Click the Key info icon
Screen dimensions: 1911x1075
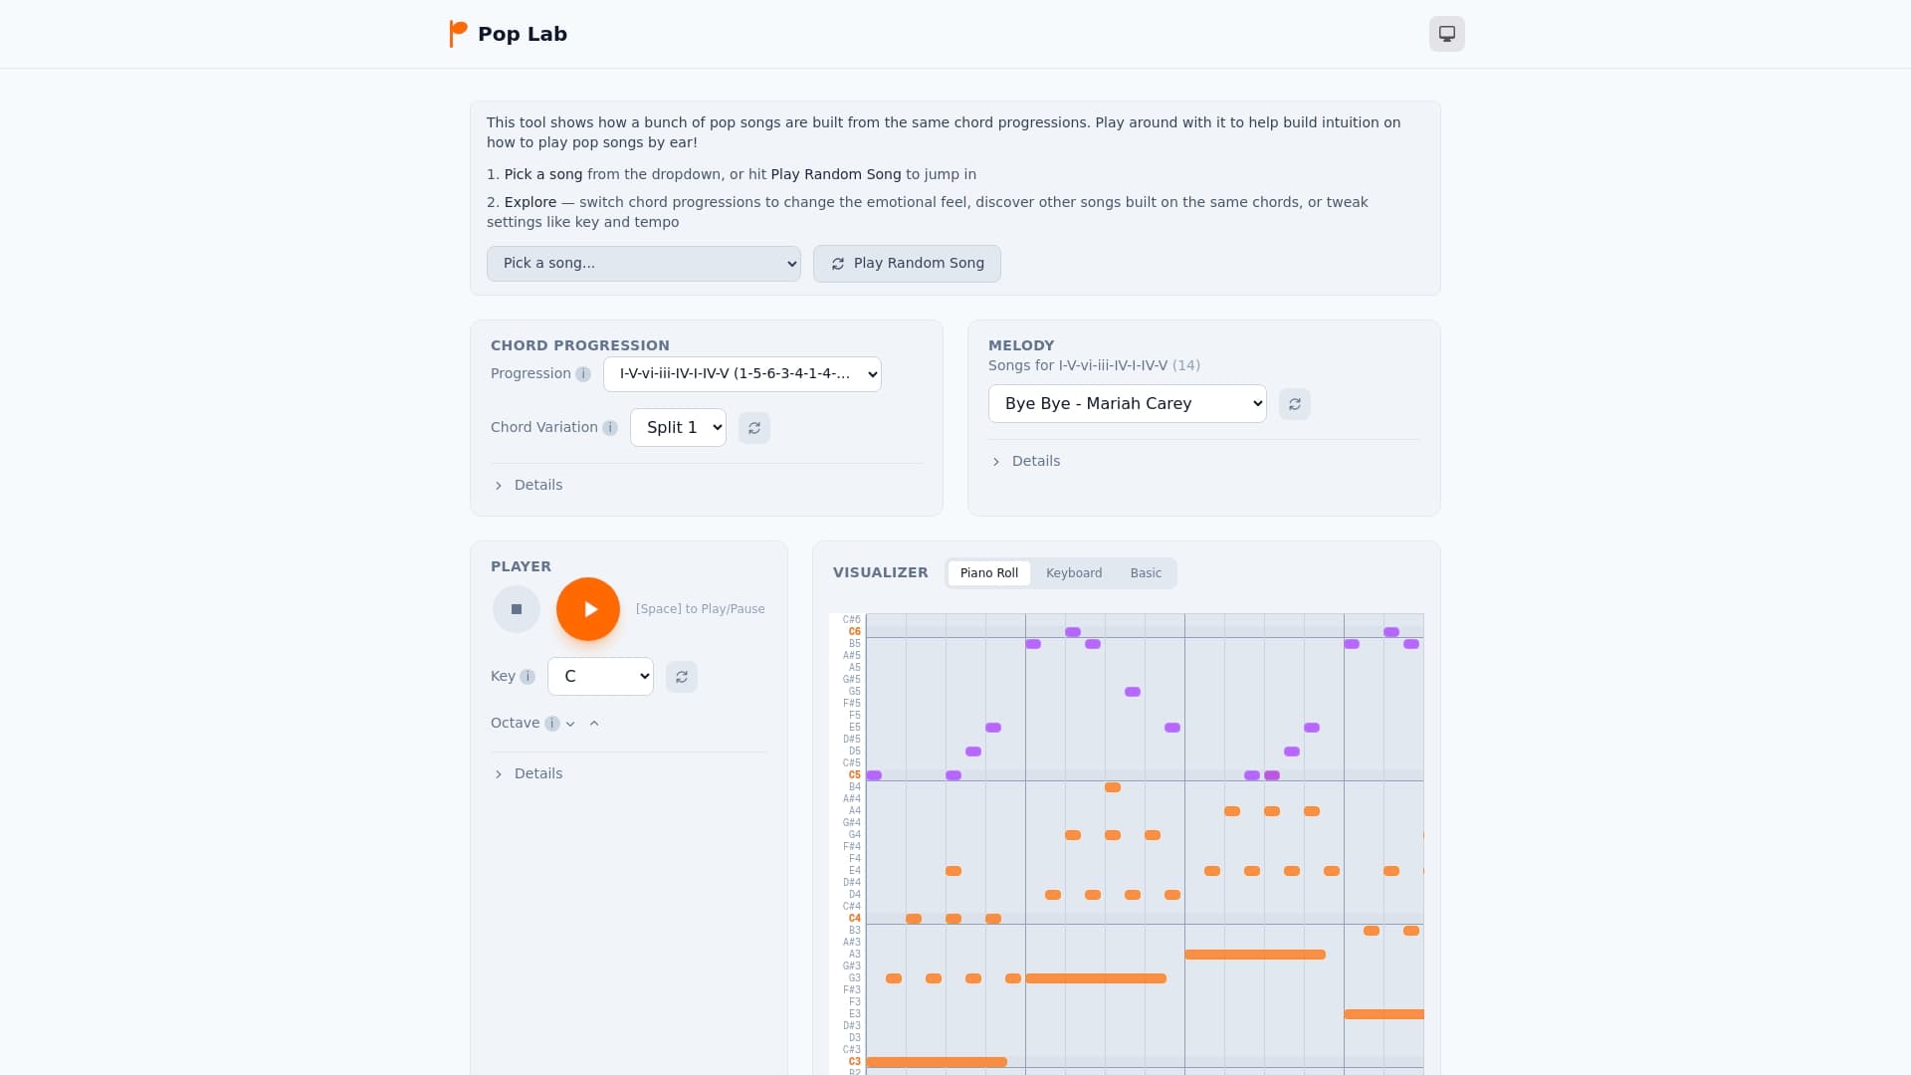(526, 676)
